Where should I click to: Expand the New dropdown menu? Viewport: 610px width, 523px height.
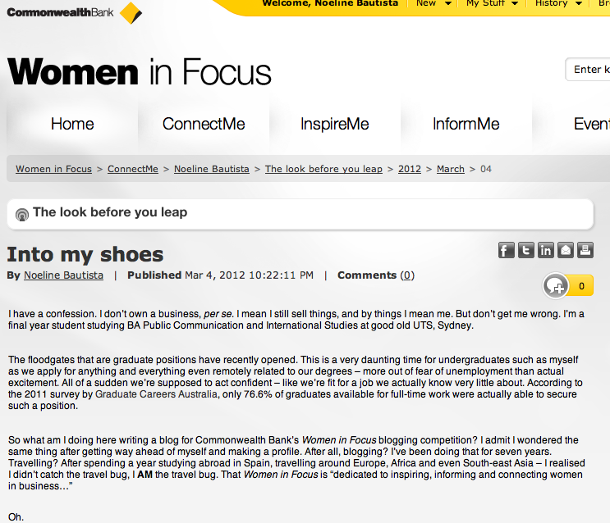point(431,3)
